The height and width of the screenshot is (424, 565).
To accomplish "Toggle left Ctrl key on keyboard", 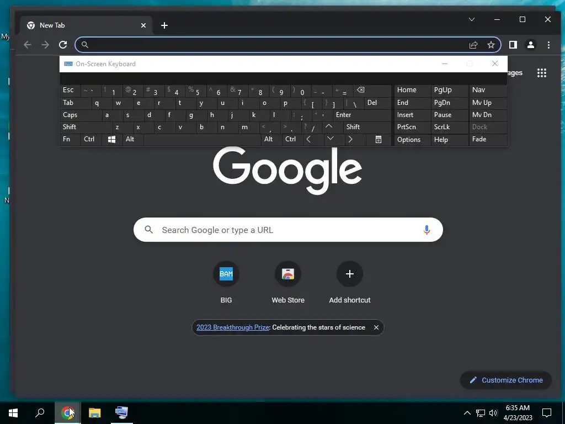I will [91, 140].
